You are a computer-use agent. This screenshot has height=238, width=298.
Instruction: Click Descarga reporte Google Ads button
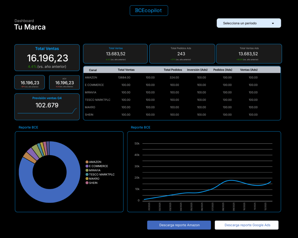click(246, 225)
